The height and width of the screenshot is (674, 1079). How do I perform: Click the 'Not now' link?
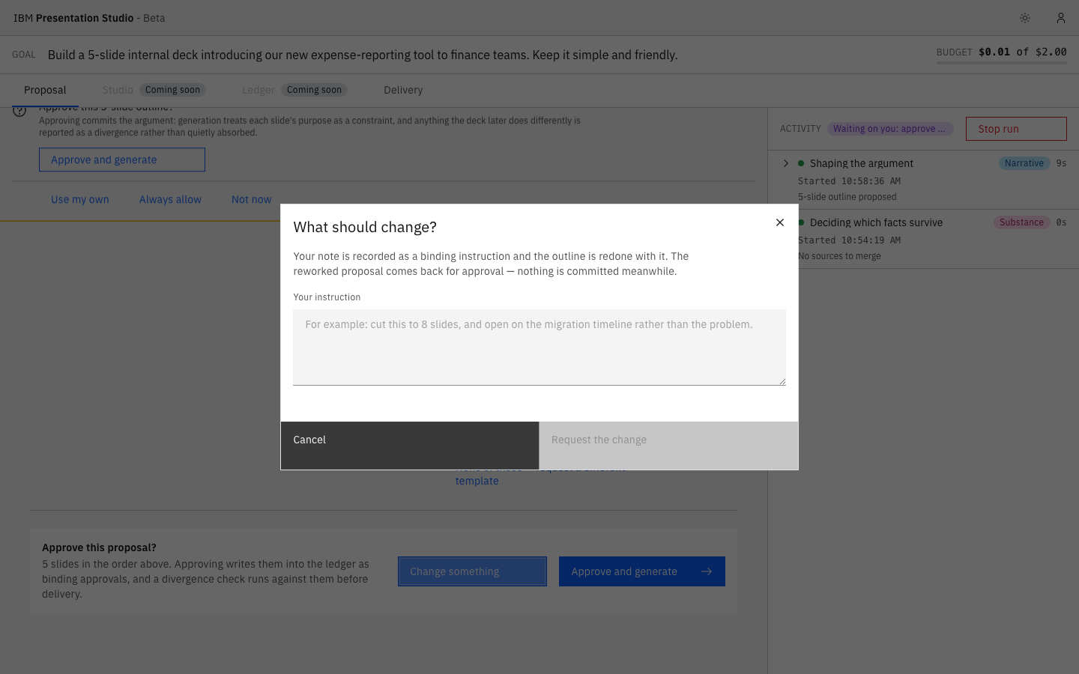click(x=251, y=199)
